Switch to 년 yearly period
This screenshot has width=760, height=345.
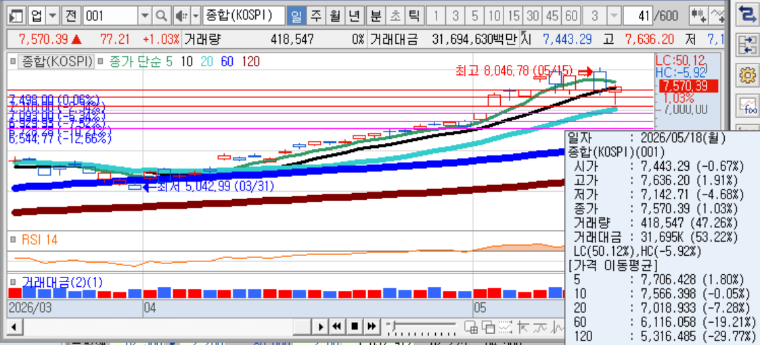pos(355,16)
